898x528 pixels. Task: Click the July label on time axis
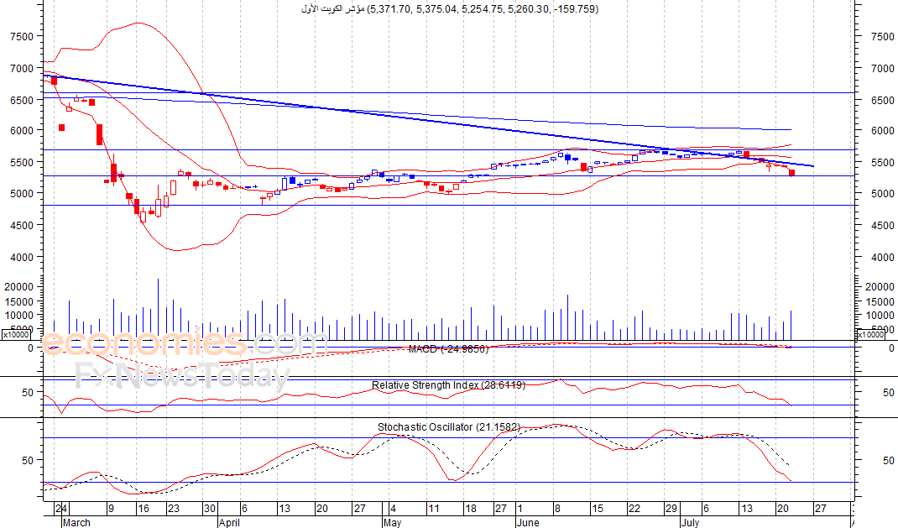691,522
